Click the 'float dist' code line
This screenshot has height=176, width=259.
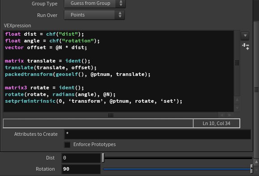(x=44, y=34)
